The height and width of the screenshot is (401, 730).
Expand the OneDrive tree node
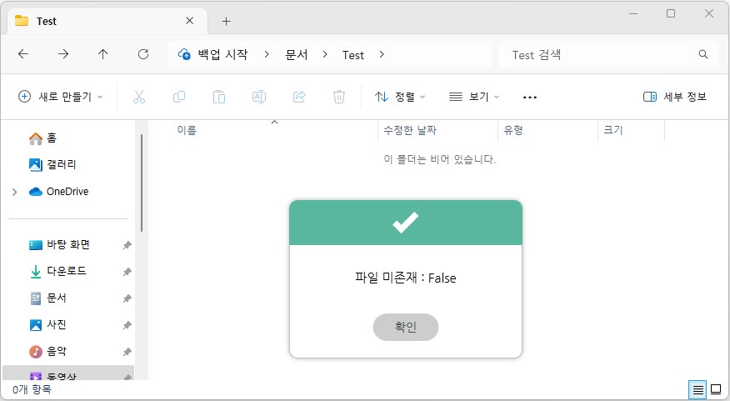point(14,192)
